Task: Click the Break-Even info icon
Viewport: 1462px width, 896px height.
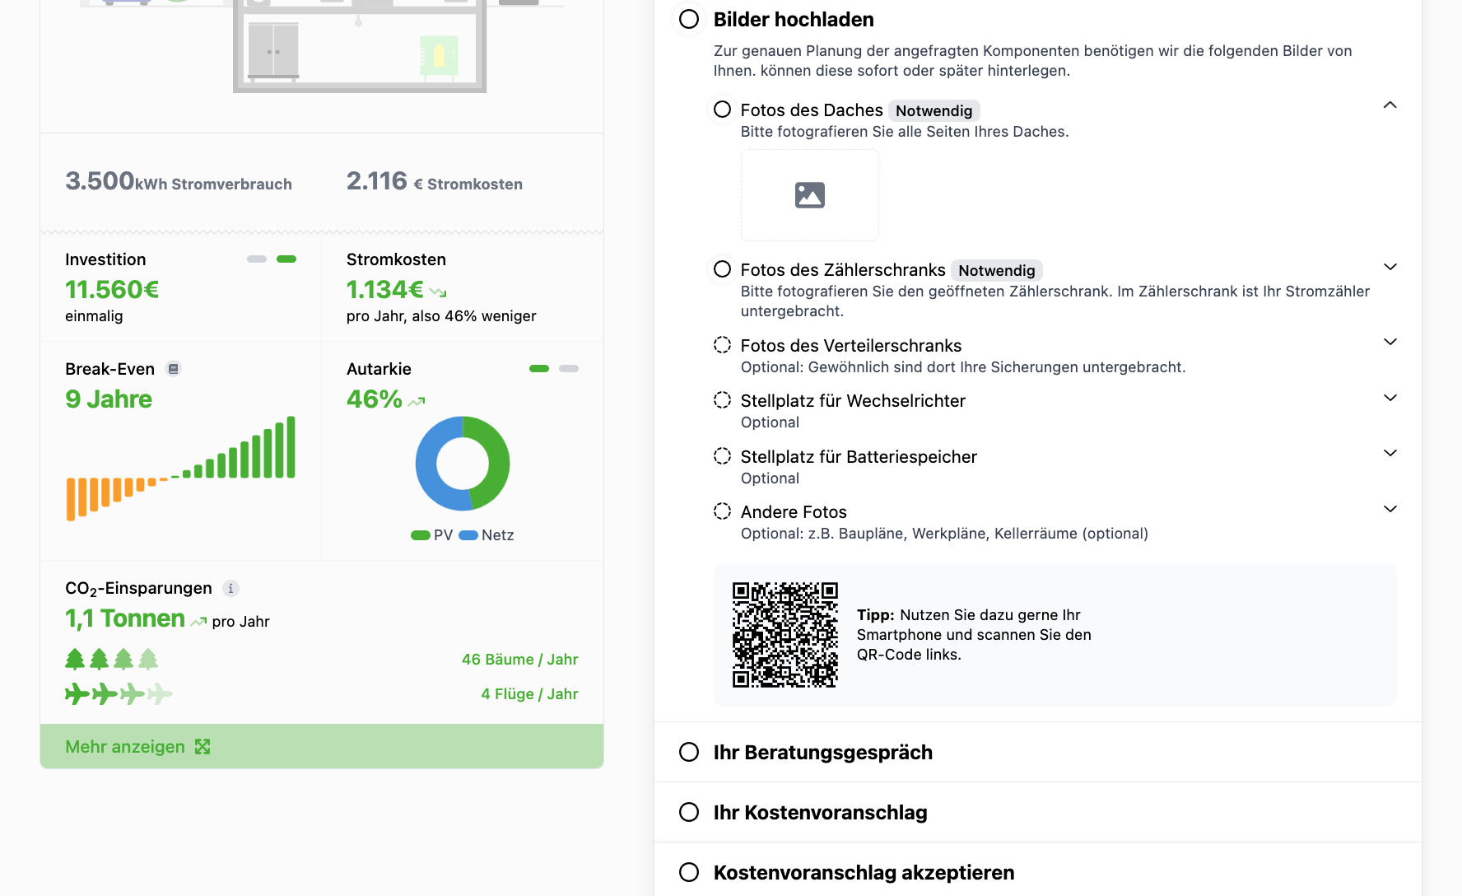Action: click(x=173, y=369)
